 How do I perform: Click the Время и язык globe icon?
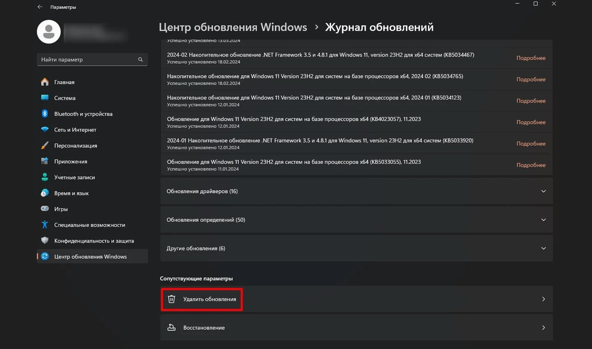(45, 193)
